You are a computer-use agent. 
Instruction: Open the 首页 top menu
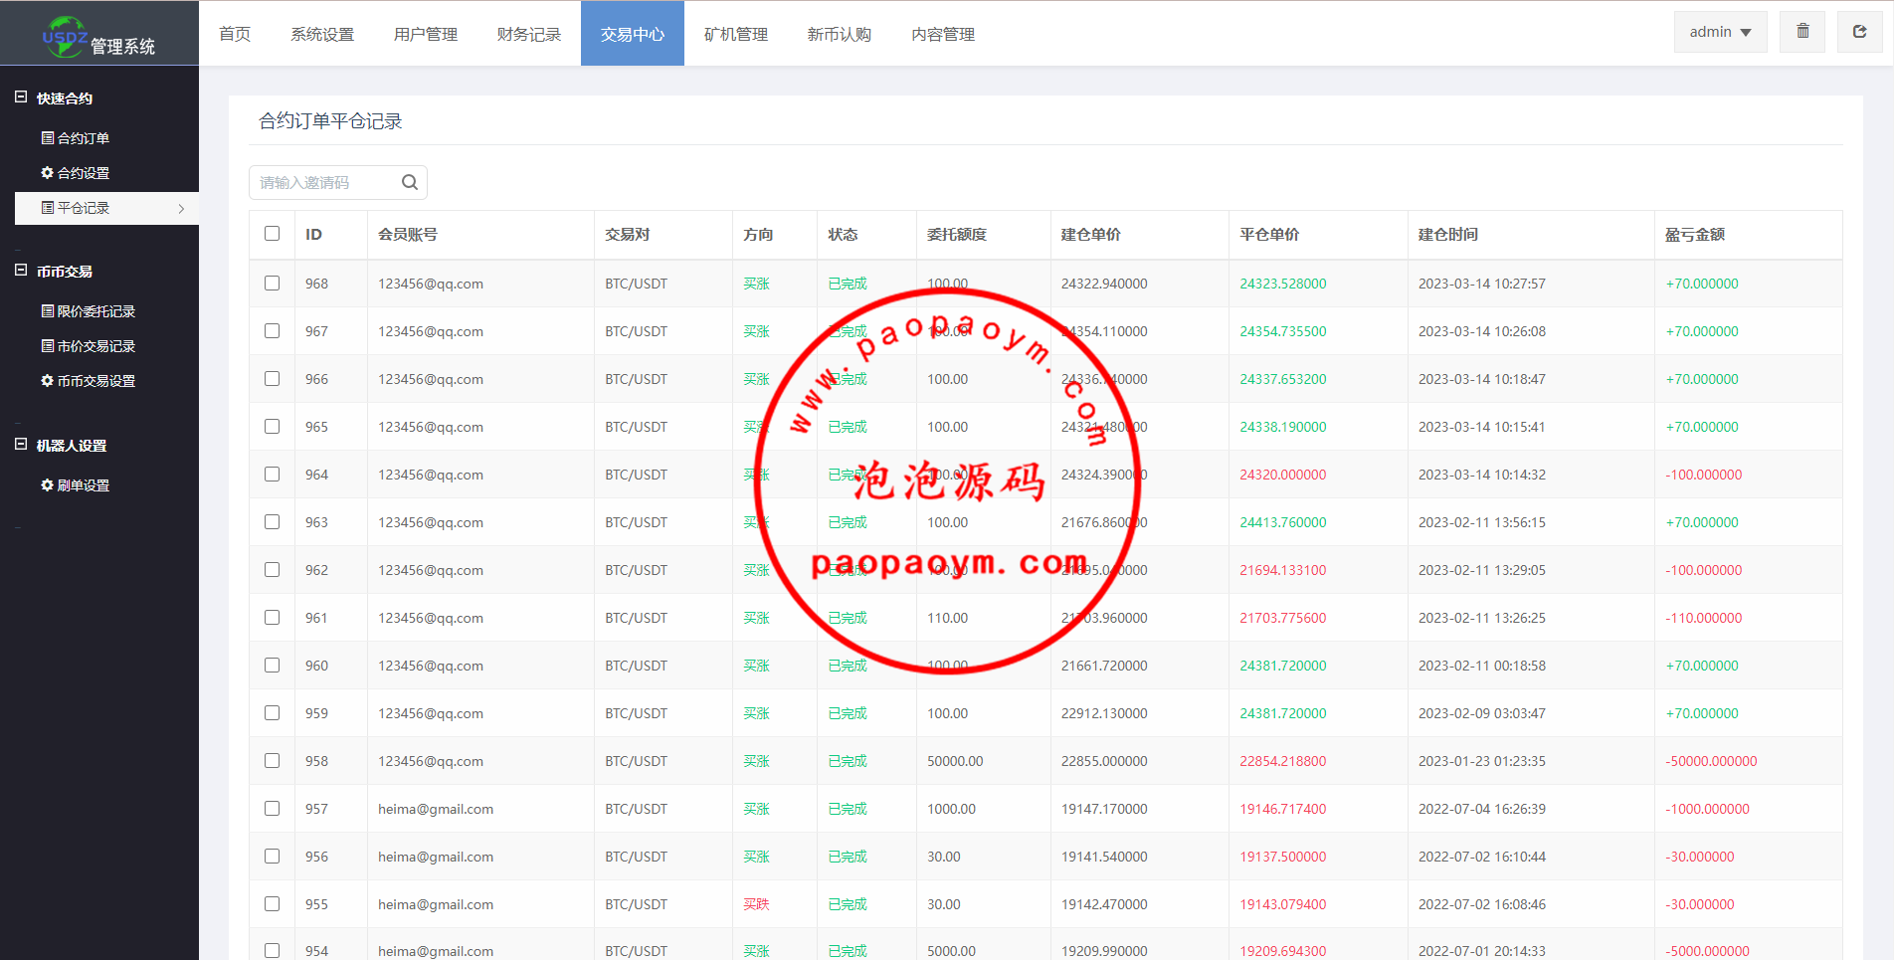(235, 34)
